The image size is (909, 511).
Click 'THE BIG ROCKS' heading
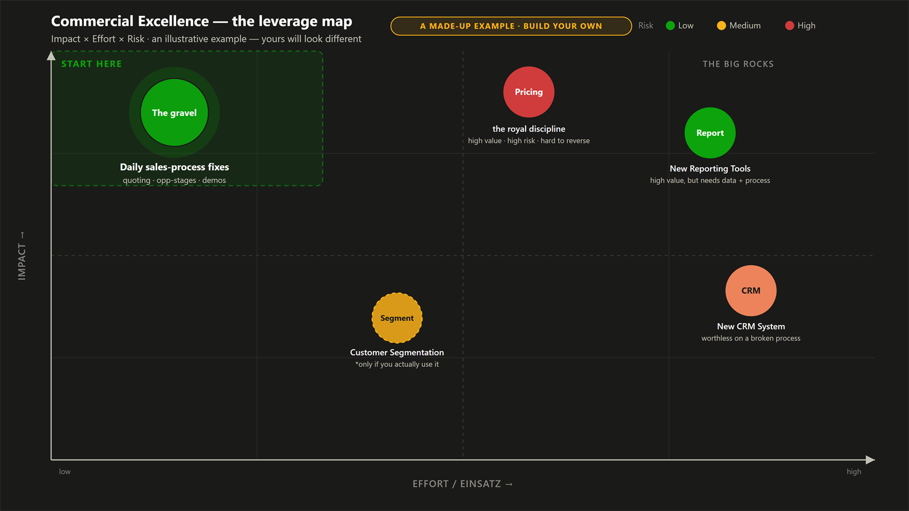point(738,64)
